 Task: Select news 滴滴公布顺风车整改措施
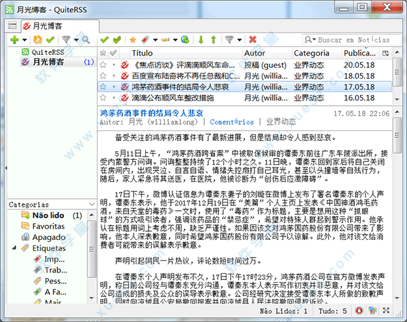pyautogui.click(x=245, y=98)
